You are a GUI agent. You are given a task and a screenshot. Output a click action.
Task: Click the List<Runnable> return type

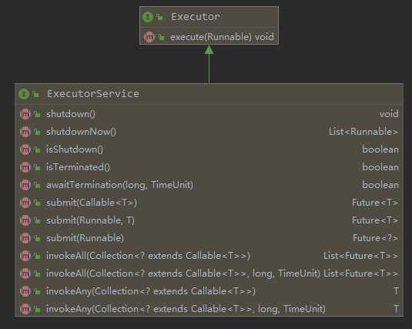click(363, 132)
